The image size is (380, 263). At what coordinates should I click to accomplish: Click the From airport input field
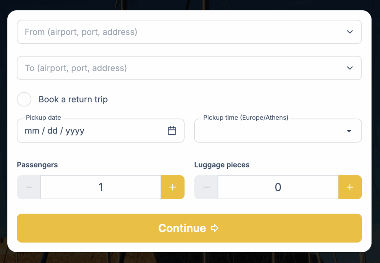[x=148, y=32]
